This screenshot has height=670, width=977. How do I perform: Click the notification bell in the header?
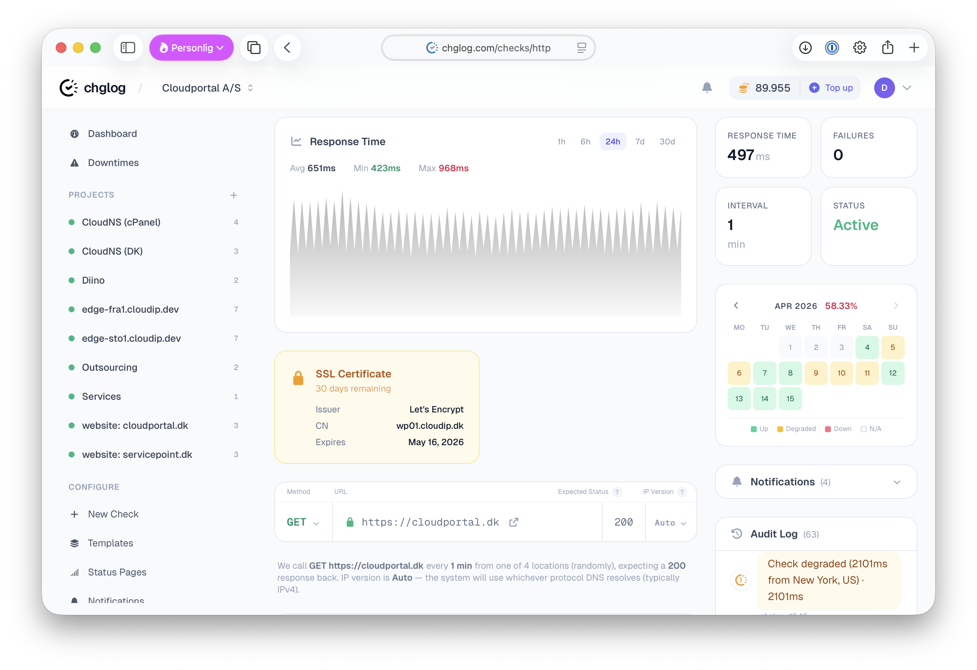tap(707, 87)
